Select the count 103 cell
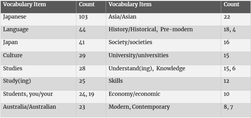Image resolution: width=251 pixels, height=118 pixels. pyautogui.click(x=91, y=20)
